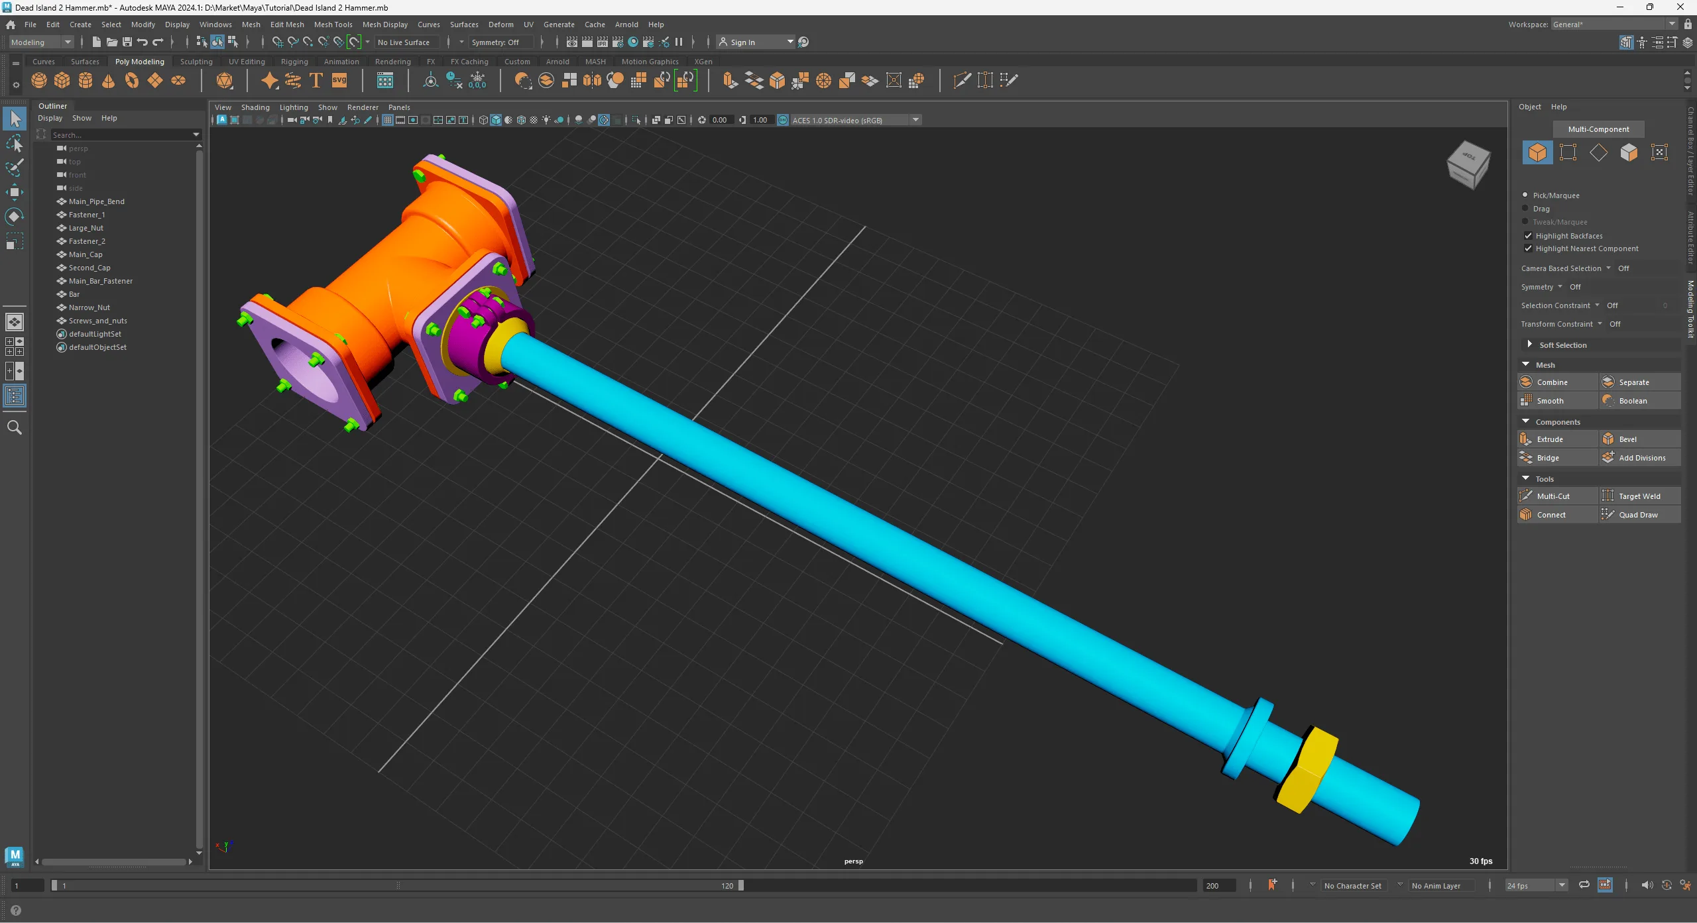1697x923 pixels.
Task: Select Main_Pipe_Bend in the Outliner
Action: (x=96, y=201)
